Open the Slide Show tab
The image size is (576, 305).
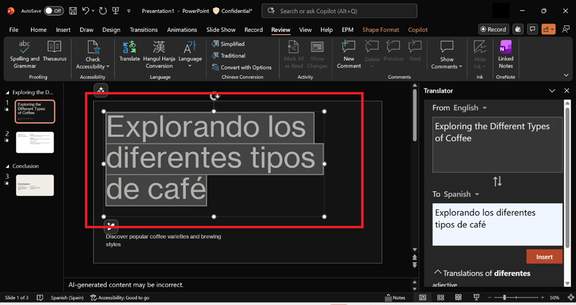coord(221,30)
